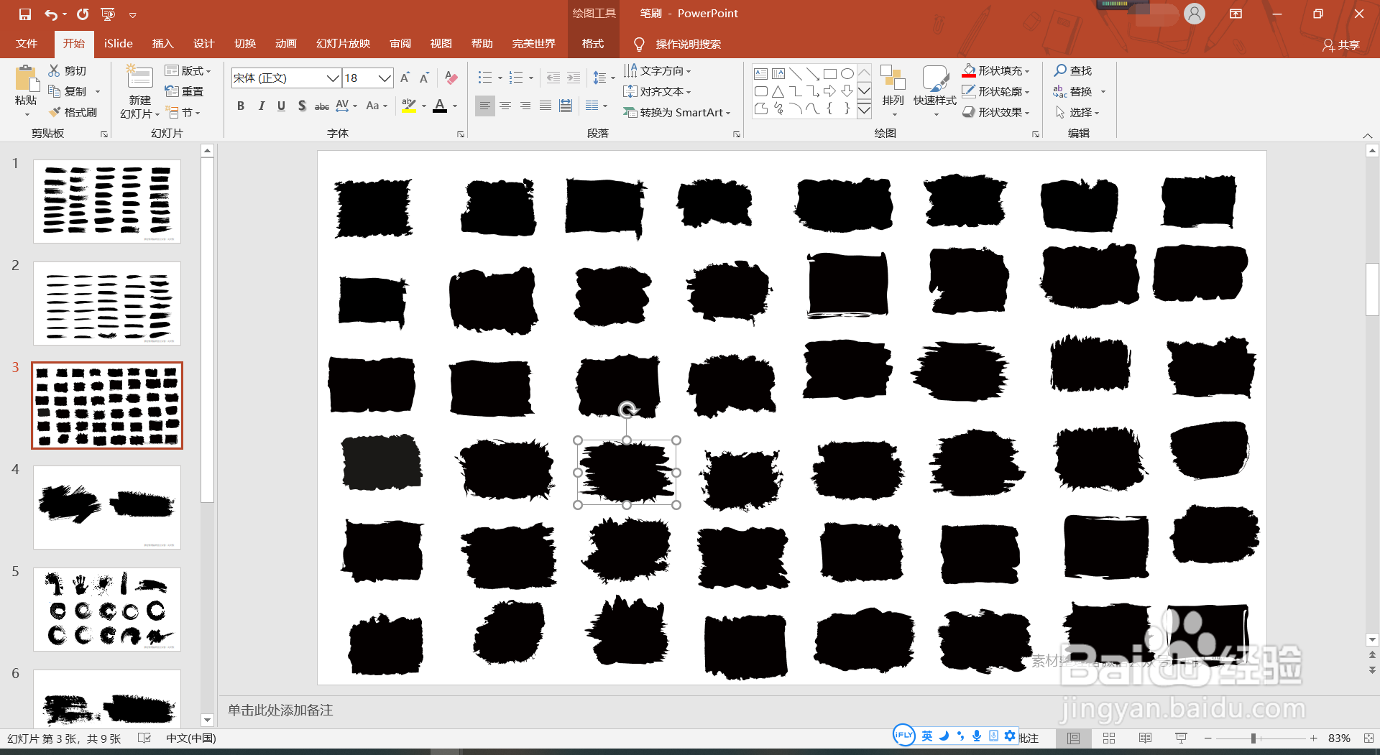Switch to the Design (设计) tab
The image size is (1380, 755).
click(204, 44)
